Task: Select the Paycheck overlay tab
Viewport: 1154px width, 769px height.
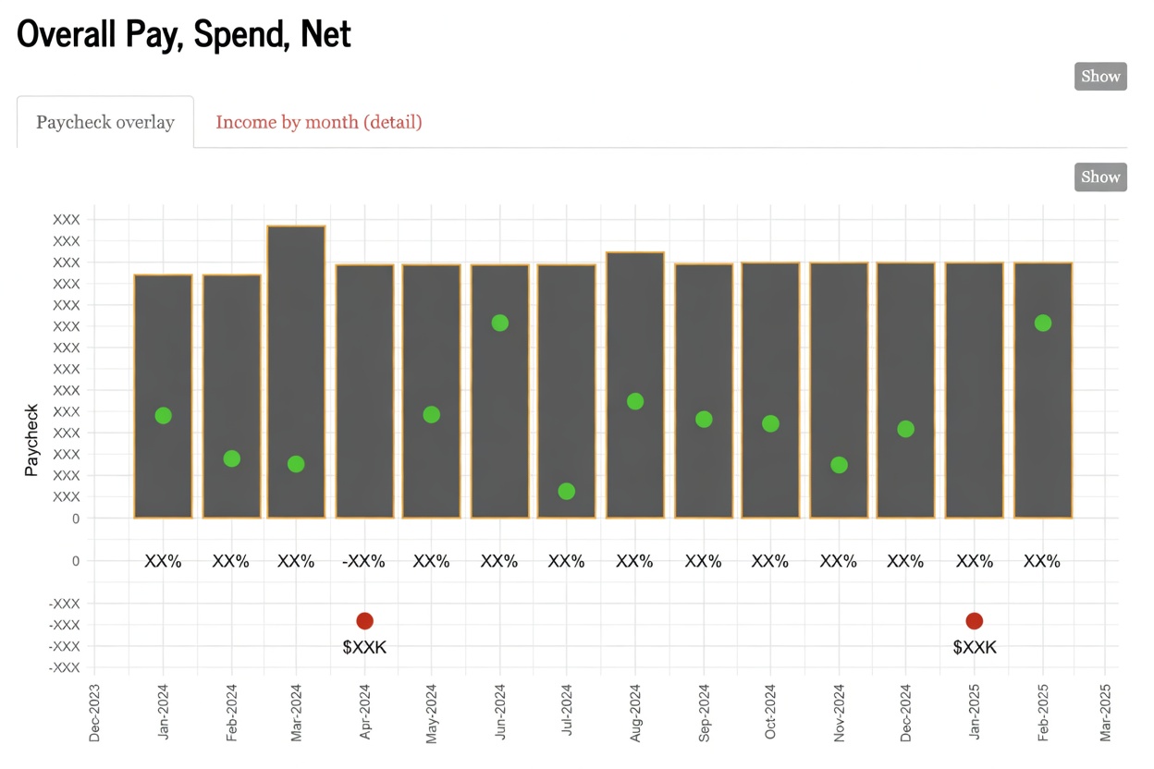Action: [x=104, y=121]
